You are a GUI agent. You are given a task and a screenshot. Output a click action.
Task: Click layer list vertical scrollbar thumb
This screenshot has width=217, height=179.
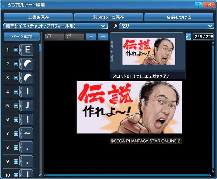(x=40, y=47)
